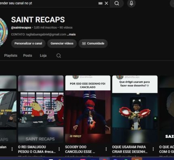Screen dimensions: 174x160
Task: Open the Loja tab
Action: coord(43,56)
